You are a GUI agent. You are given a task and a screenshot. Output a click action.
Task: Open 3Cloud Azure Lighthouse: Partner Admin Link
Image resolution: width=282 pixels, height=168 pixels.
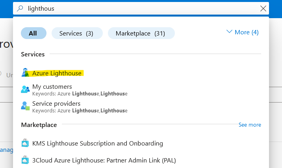tap(104, 161)
